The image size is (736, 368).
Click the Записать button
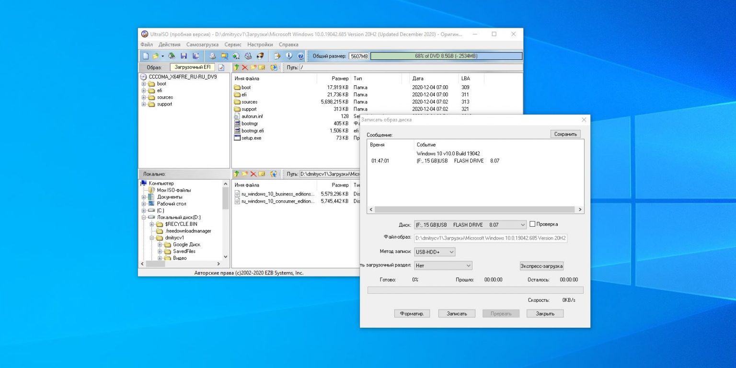[x=456, y=313]
